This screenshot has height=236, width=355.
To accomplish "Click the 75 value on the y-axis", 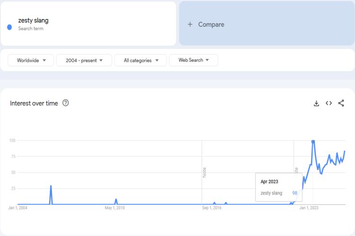I will [x=13, y=157].
